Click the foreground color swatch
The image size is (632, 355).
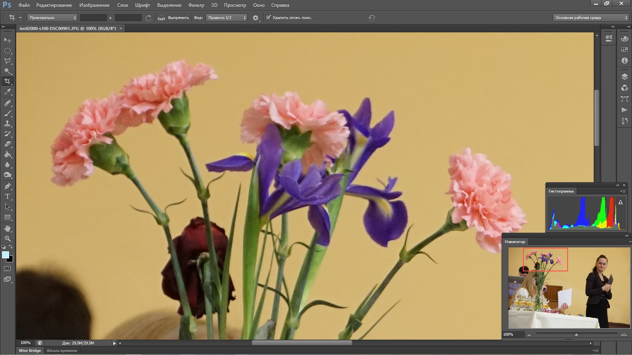tap(5, 255)
